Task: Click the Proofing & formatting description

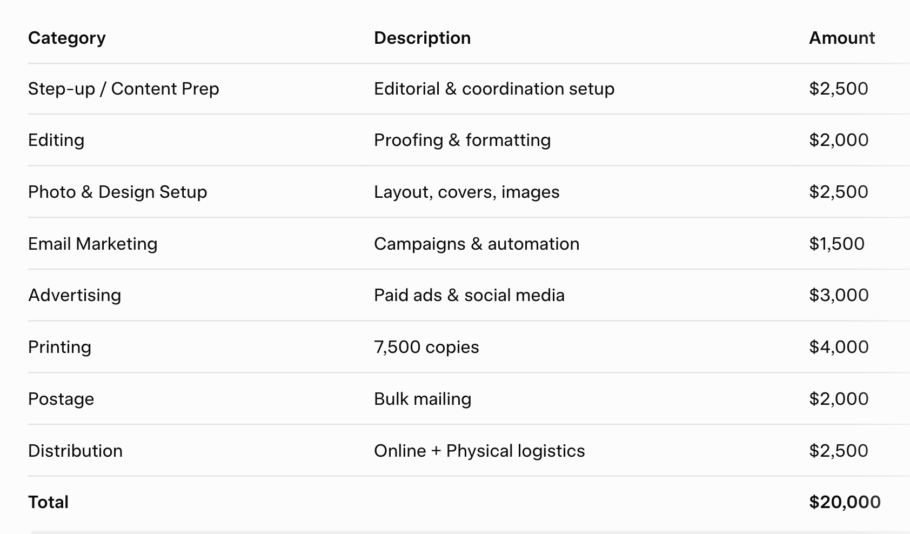Action: pyautogui.click(x=462, y=140)
